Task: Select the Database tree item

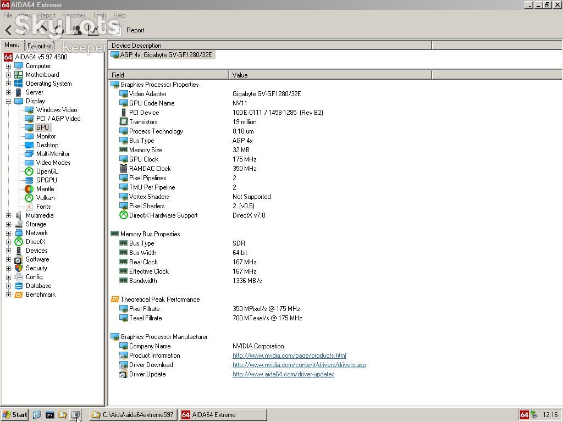Action: tap(38, 286)
